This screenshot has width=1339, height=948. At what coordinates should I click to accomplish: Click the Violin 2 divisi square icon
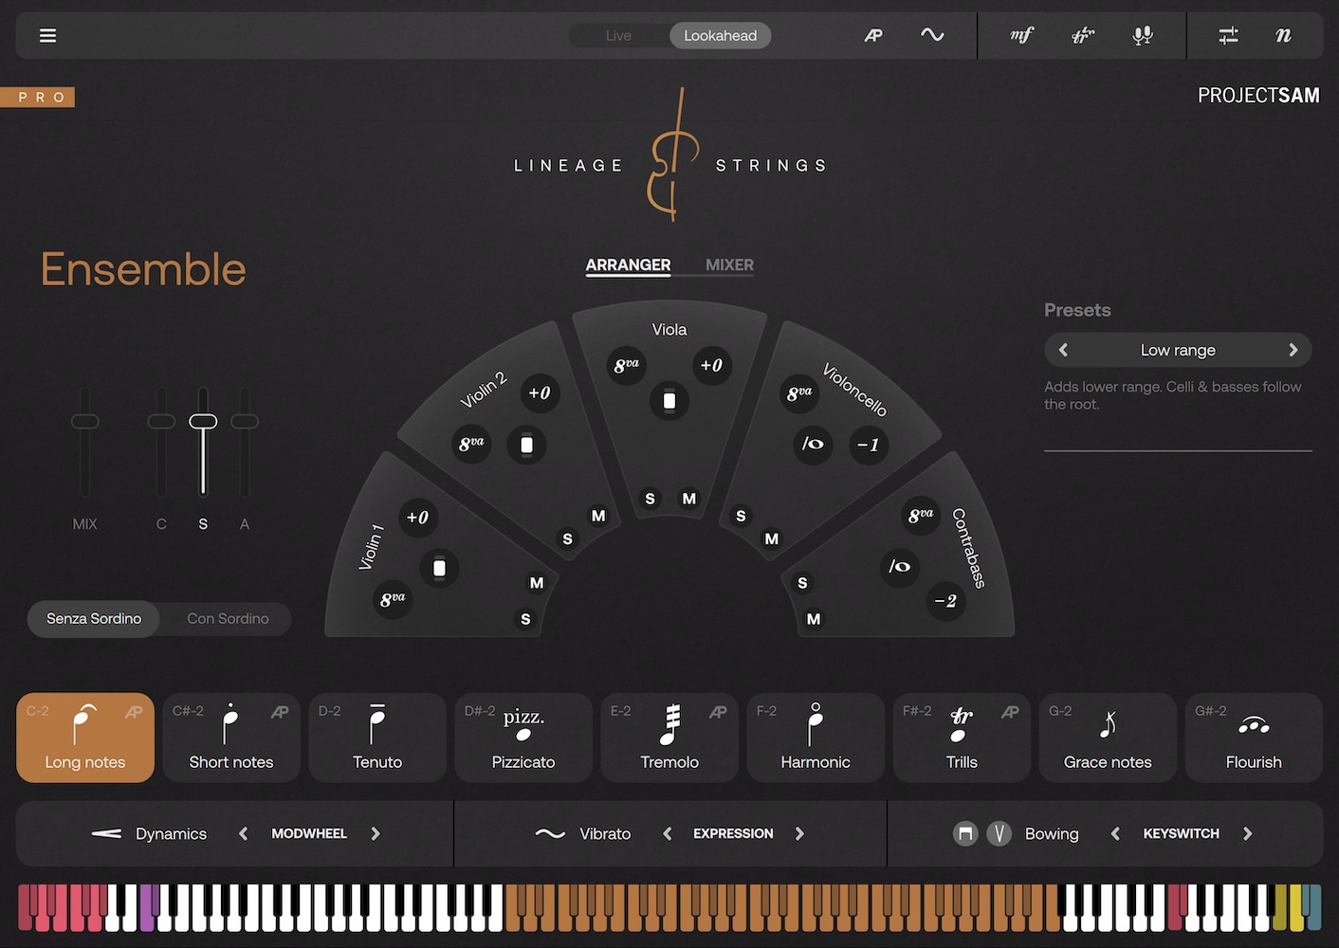click(526, 445)
